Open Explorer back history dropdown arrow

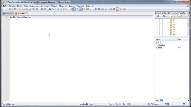point(161,16)
